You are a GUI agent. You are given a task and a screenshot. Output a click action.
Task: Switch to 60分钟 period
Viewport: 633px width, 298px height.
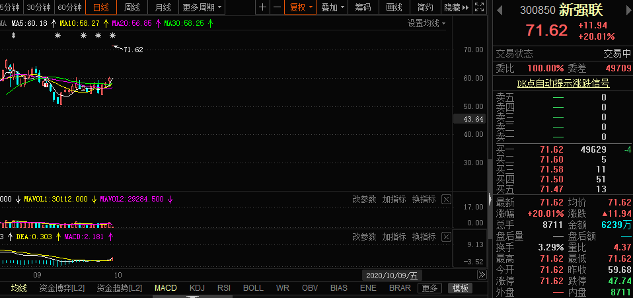click(x=69, y=7)
